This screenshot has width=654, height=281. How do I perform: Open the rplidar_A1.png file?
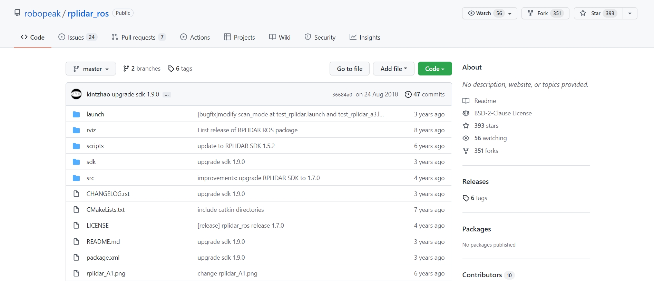click(x=106, y=273)
